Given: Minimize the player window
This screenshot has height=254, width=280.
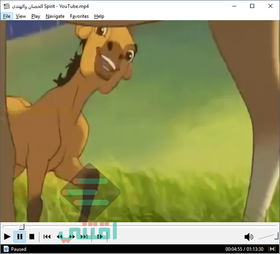Looking at the screenshot, I should tap(234, 6).
